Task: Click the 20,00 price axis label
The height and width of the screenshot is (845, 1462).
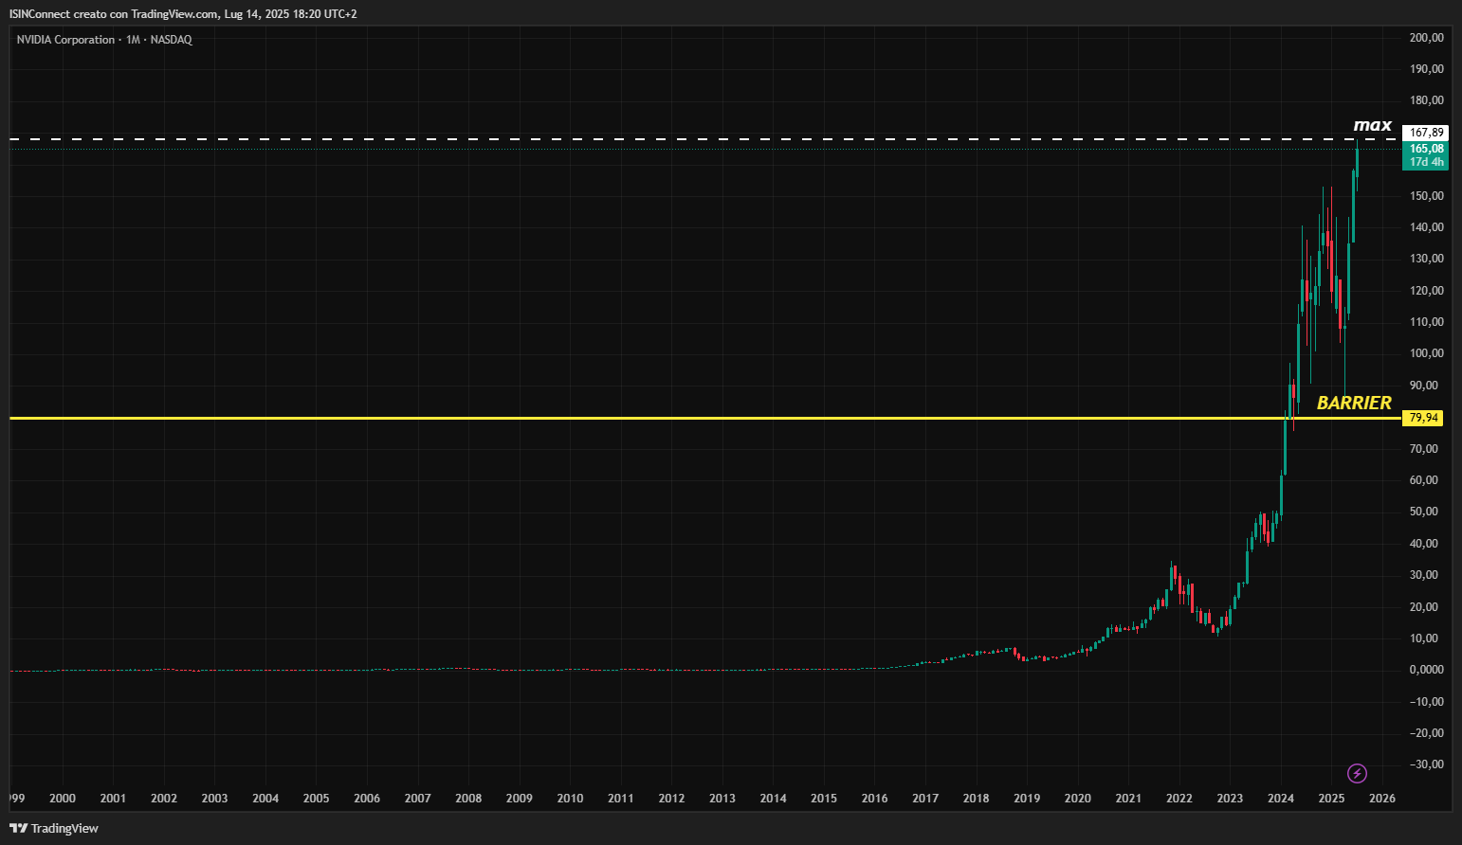Action: [1424, 607]
